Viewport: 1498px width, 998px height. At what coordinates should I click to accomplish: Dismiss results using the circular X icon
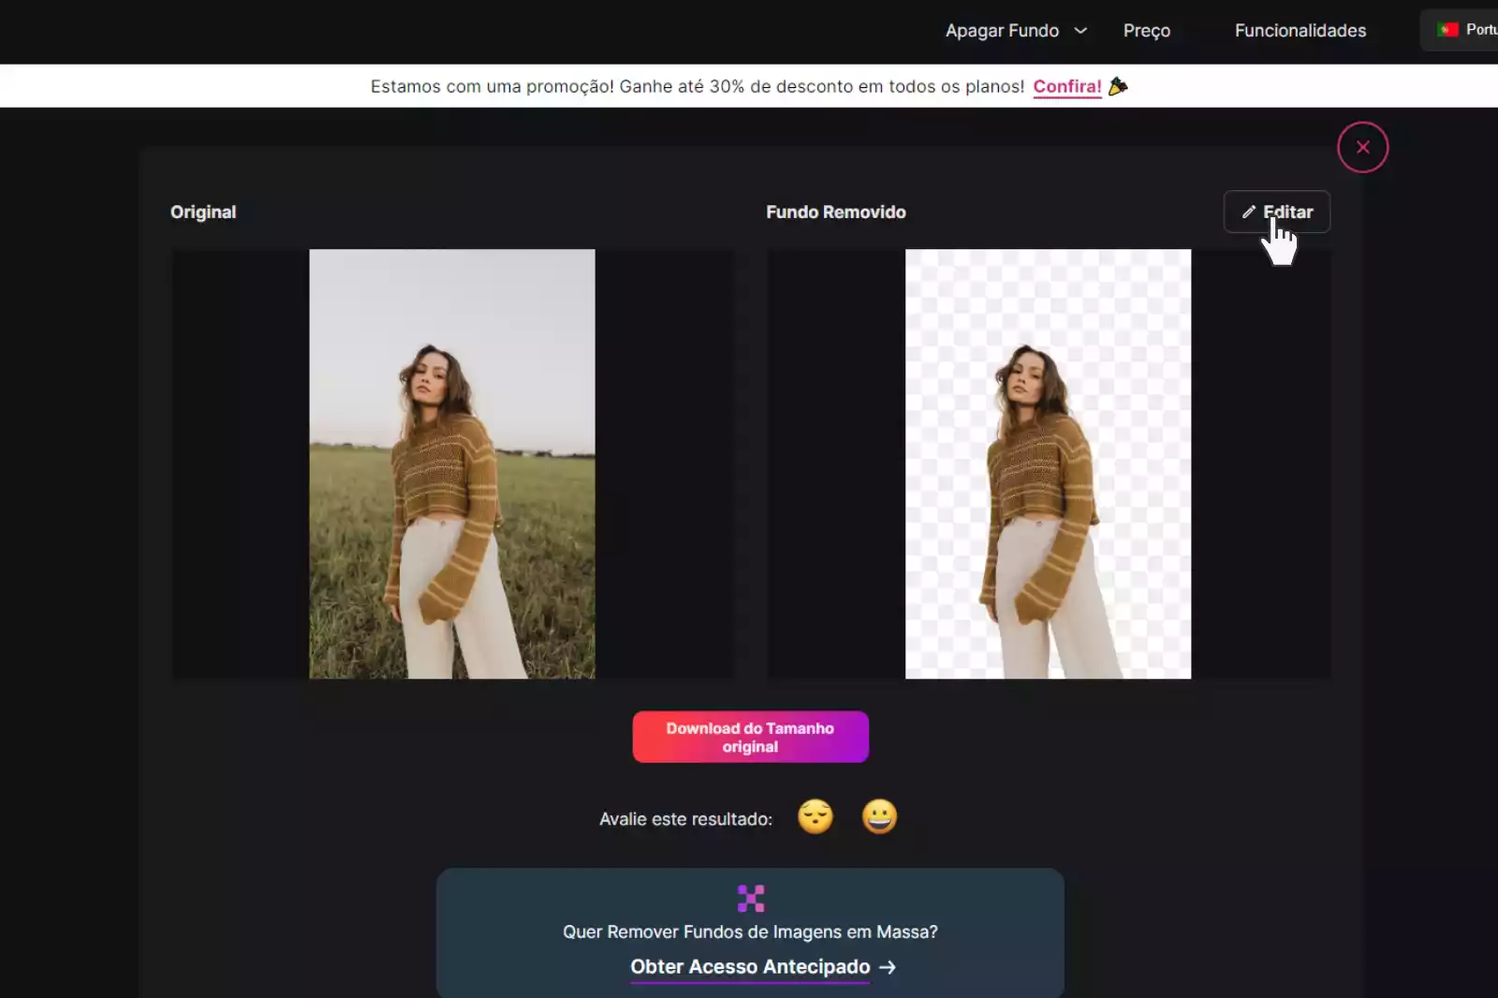(x=1362, y=147)
